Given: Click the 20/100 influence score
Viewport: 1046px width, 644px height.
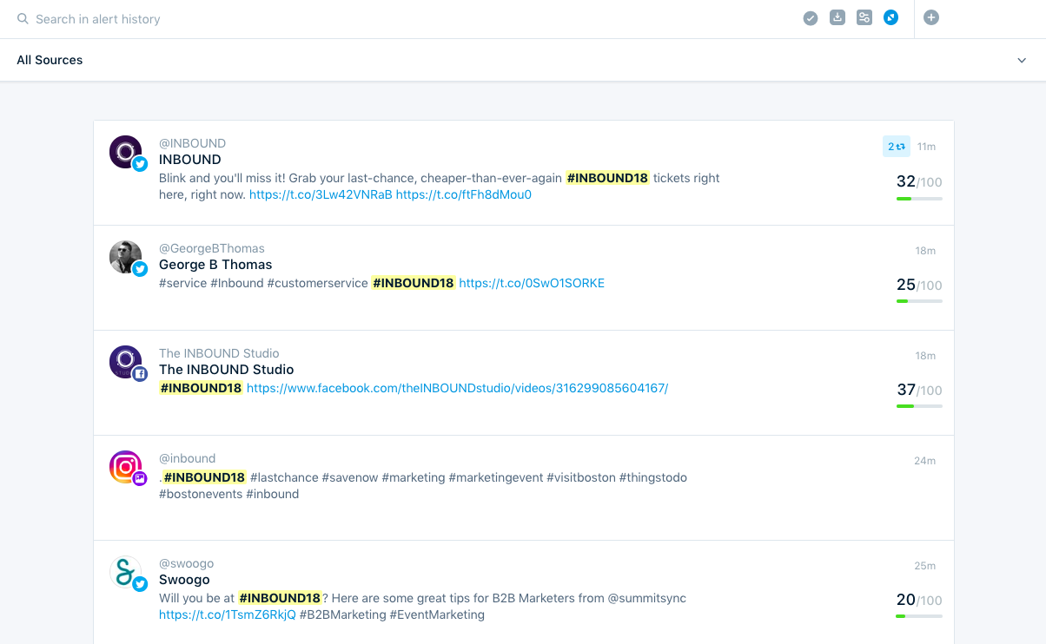Looking at the screenshot, I should click(x=919, y=600).
